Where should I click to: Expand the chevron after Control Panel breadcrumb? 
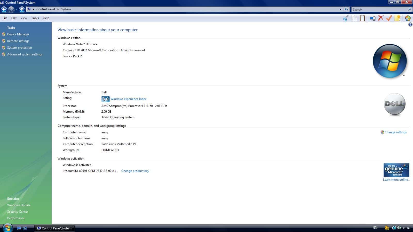[x=58, y=9]
